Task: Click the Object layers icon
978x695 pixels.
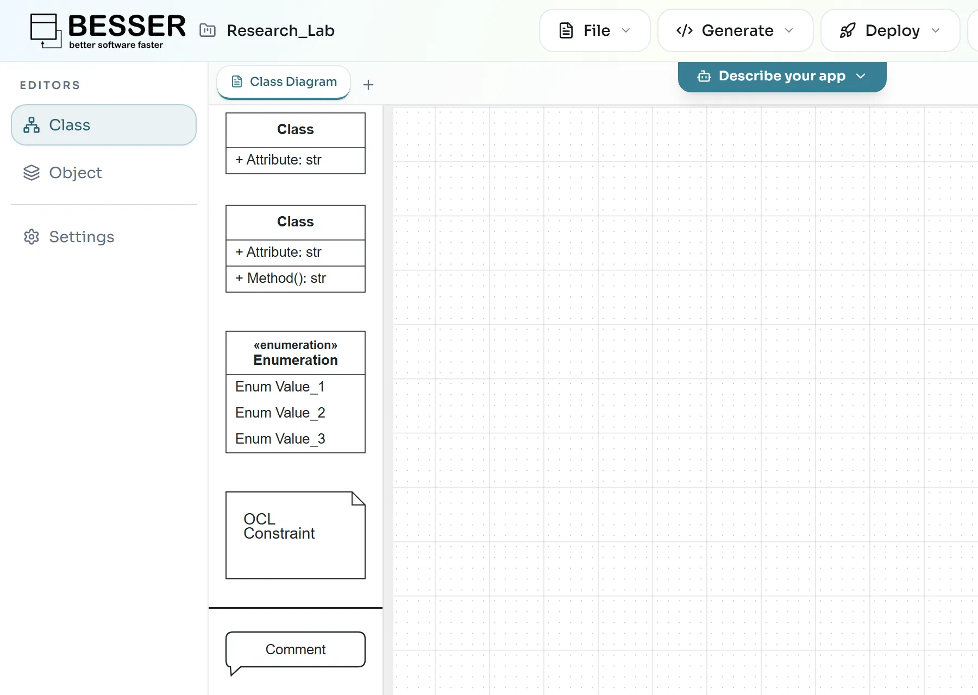Action: click(32, 173)
